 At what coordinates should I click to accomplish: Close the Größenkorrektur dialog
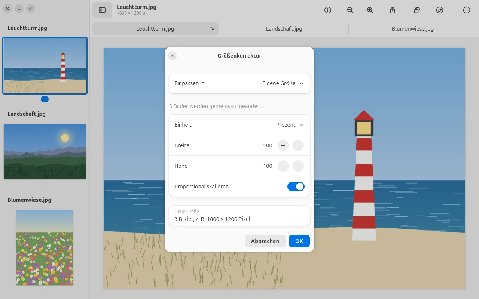172,56
